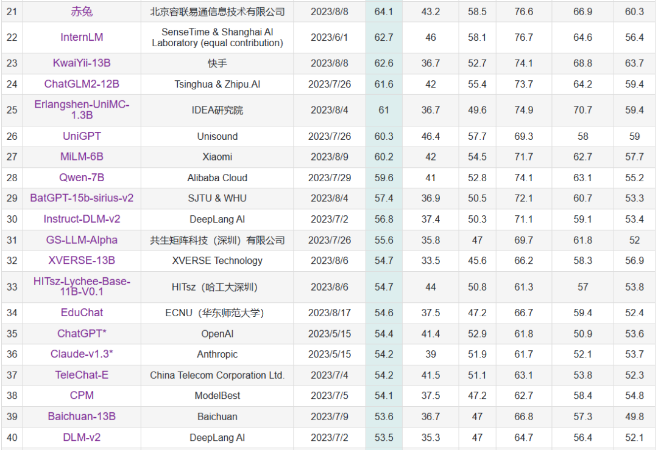Select the 快手 organization cell
The height and width of the screenshot is (450, 658).
tap(218, 64)
